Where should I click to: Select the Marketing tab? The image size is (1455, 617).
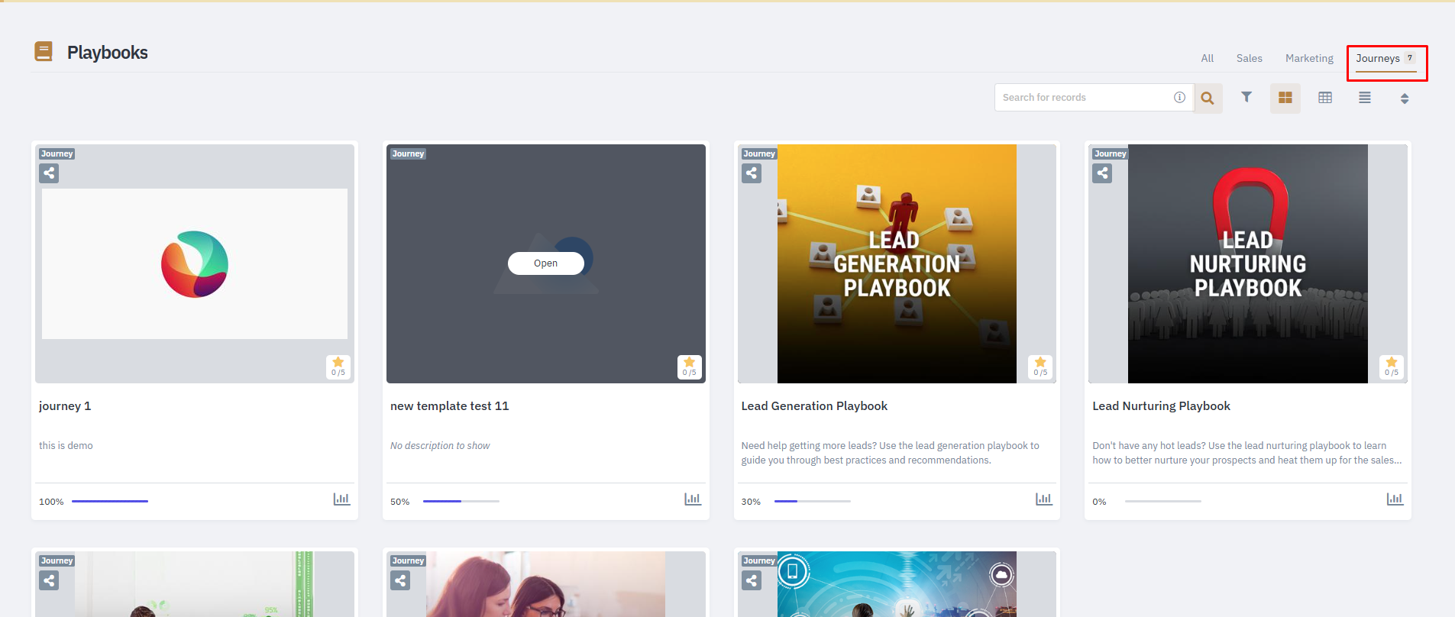tap(1309, 58)
